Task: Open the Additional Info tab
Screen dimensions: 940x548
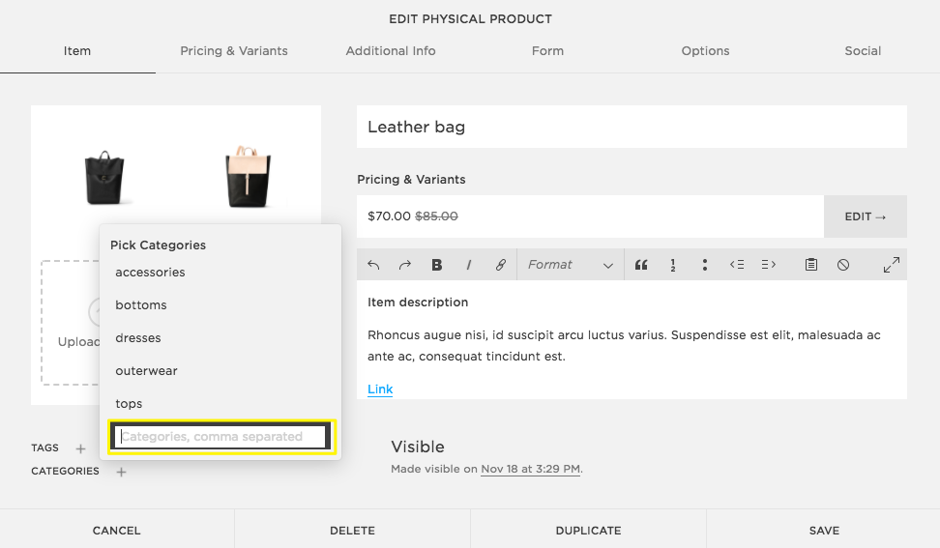Action: point(391,51)
